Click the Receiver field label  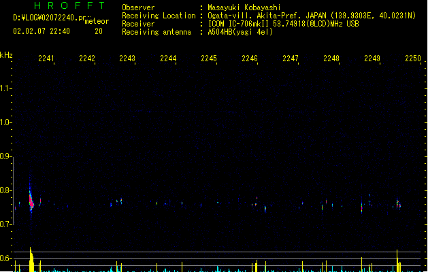(138, 24)
